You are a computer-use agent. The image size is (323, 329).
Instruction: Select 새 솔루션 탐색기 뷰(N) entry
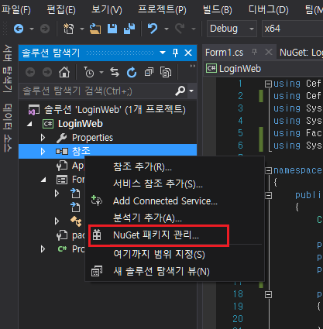point(174,271)
